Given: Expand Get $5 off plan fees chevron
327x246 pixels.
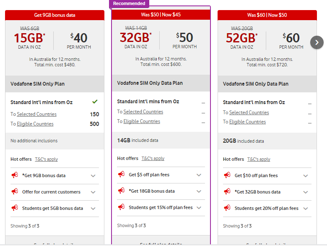Looking at the screenshot, I should coord(199,175).
